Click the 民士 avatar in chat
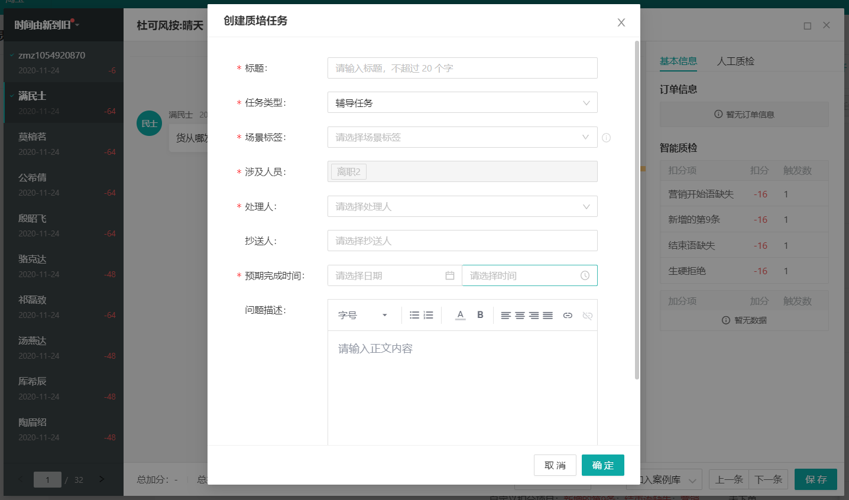 [x=149, y=124]
